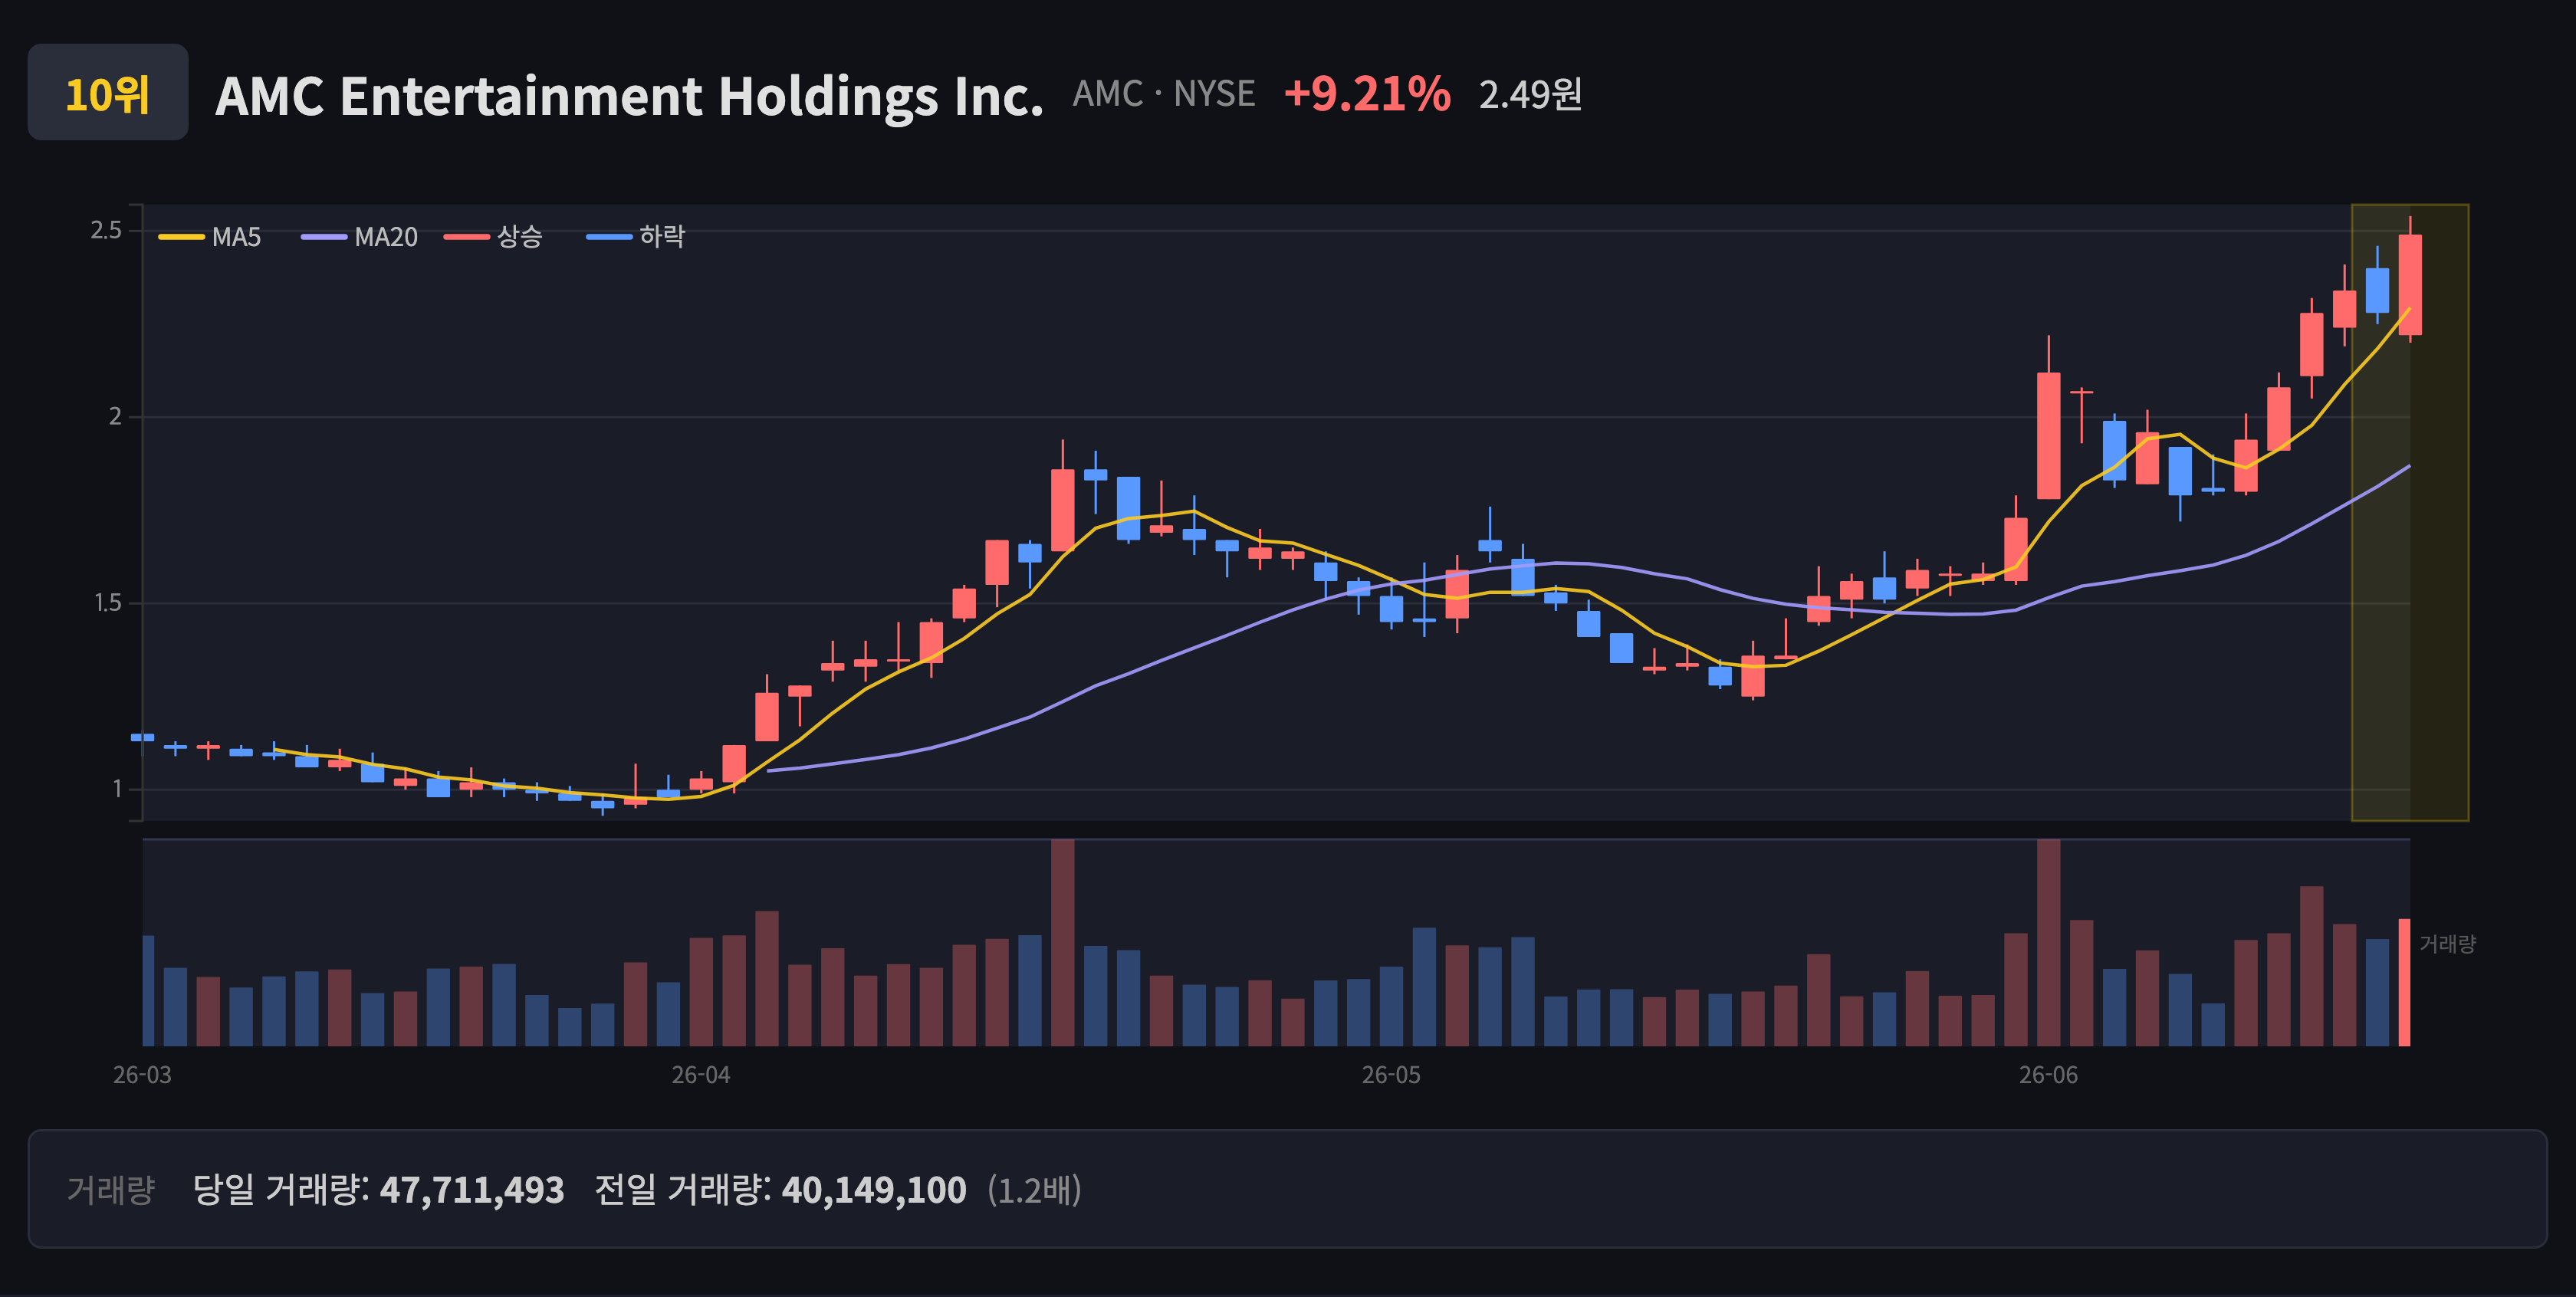The image size is (2576, 1297).
Task: Select the latest bright red volume bar
Action: (x=2405, y=982)
